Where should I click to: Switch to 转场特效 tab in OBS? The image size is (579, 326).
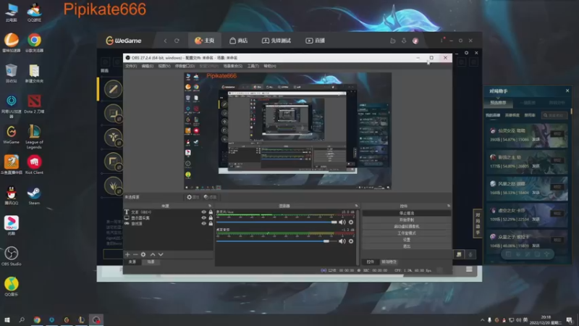[389, 262]
